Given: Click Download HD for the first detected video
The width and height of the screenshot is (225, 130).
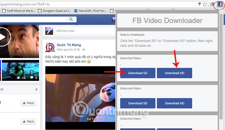Looking at the screenshot, I should pyautogui.click(x=174, y=73).
